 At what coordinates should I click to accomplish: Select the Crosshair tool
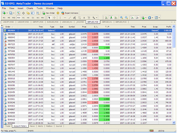(54, 18)
